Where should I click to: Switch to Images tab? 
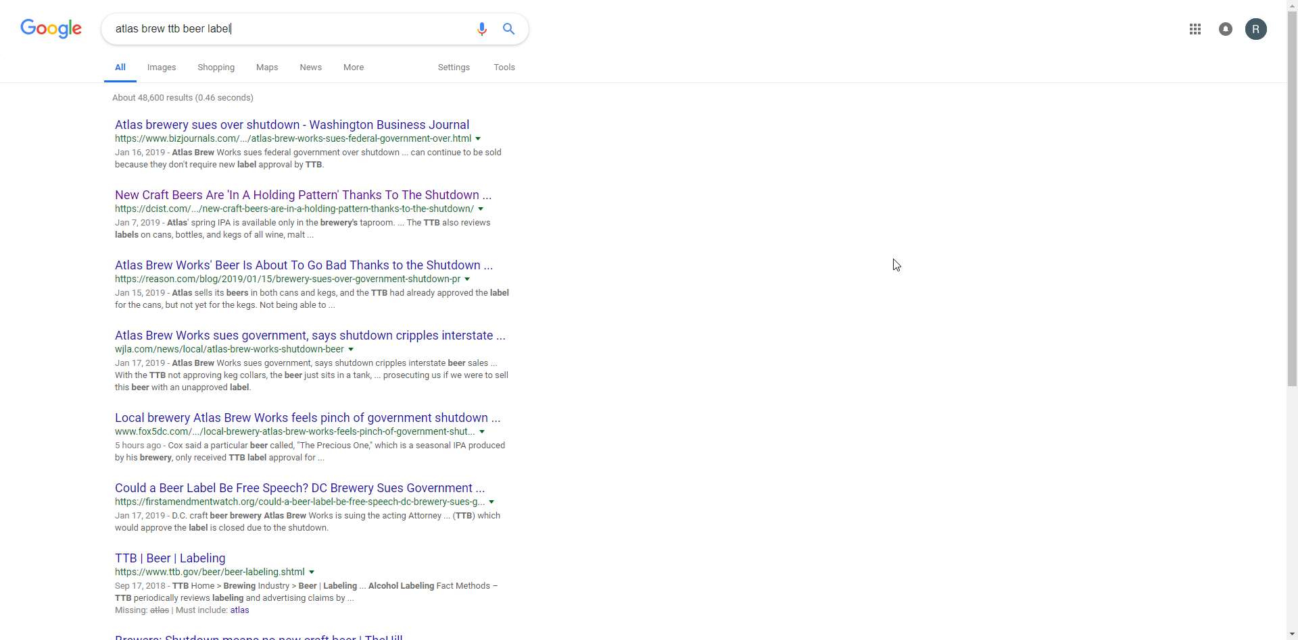(x=162, y=68)
